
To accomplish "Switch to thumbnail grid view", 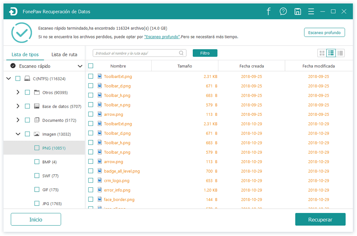I will (322, 53).
